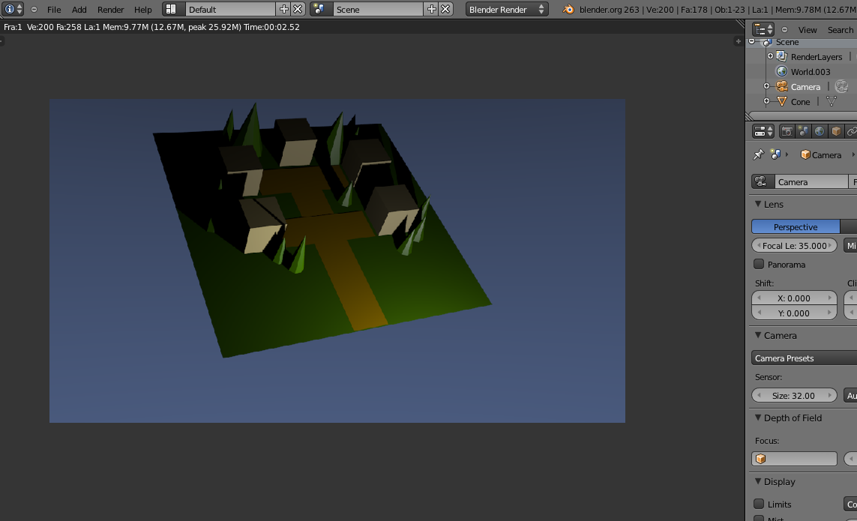Click the Camera object breadcrumb
The image size is (857, 521).
point(821,154)
